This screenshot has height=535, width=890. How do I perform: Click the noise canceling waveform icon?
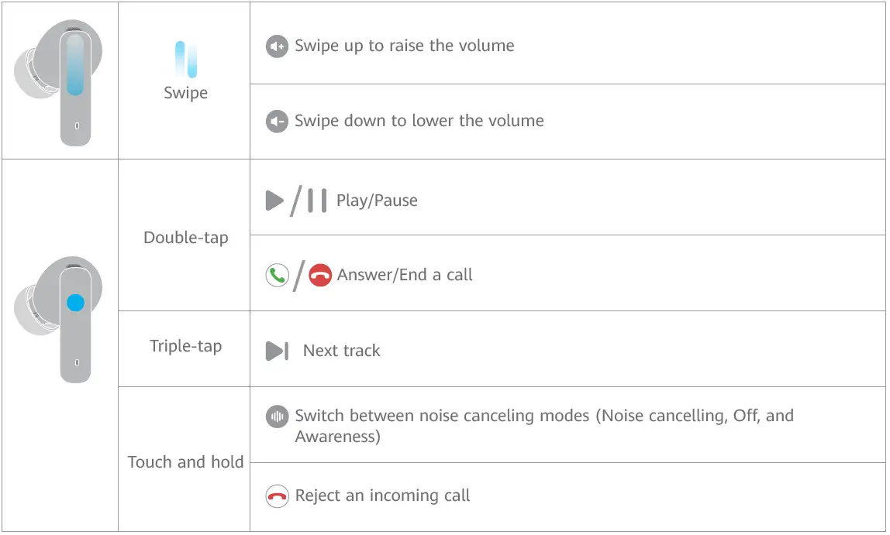coord(277,417)
